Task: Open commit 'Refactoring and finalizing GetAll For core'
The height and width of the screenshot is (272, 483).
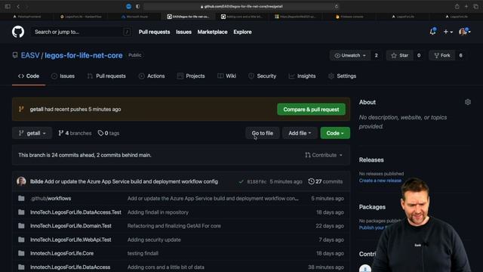Action: [174, 226]
